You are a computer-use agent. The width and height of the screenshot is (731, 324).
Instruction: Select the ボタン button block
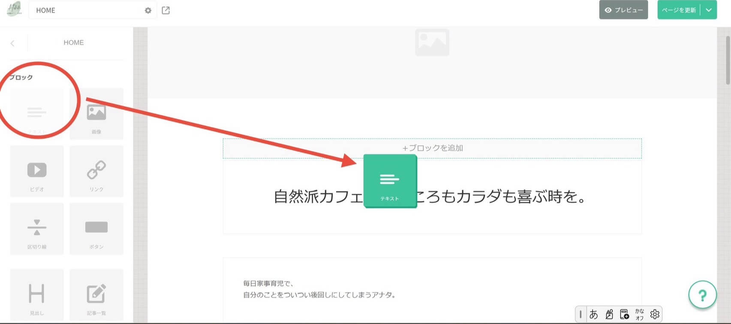(x=96, y=229)
